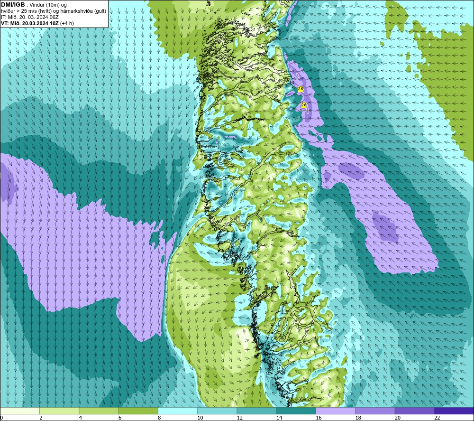474x421 pixels.
Task: Click the legend scale label 22
Action: pos(437,418)
